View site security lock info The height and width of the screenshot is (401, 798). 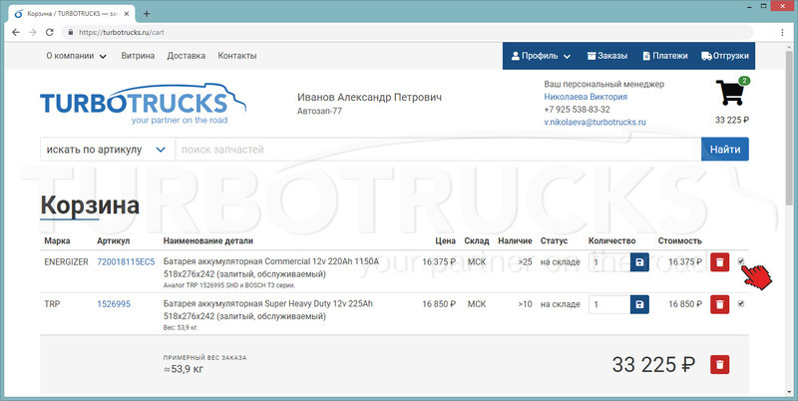tap(70, 32)
